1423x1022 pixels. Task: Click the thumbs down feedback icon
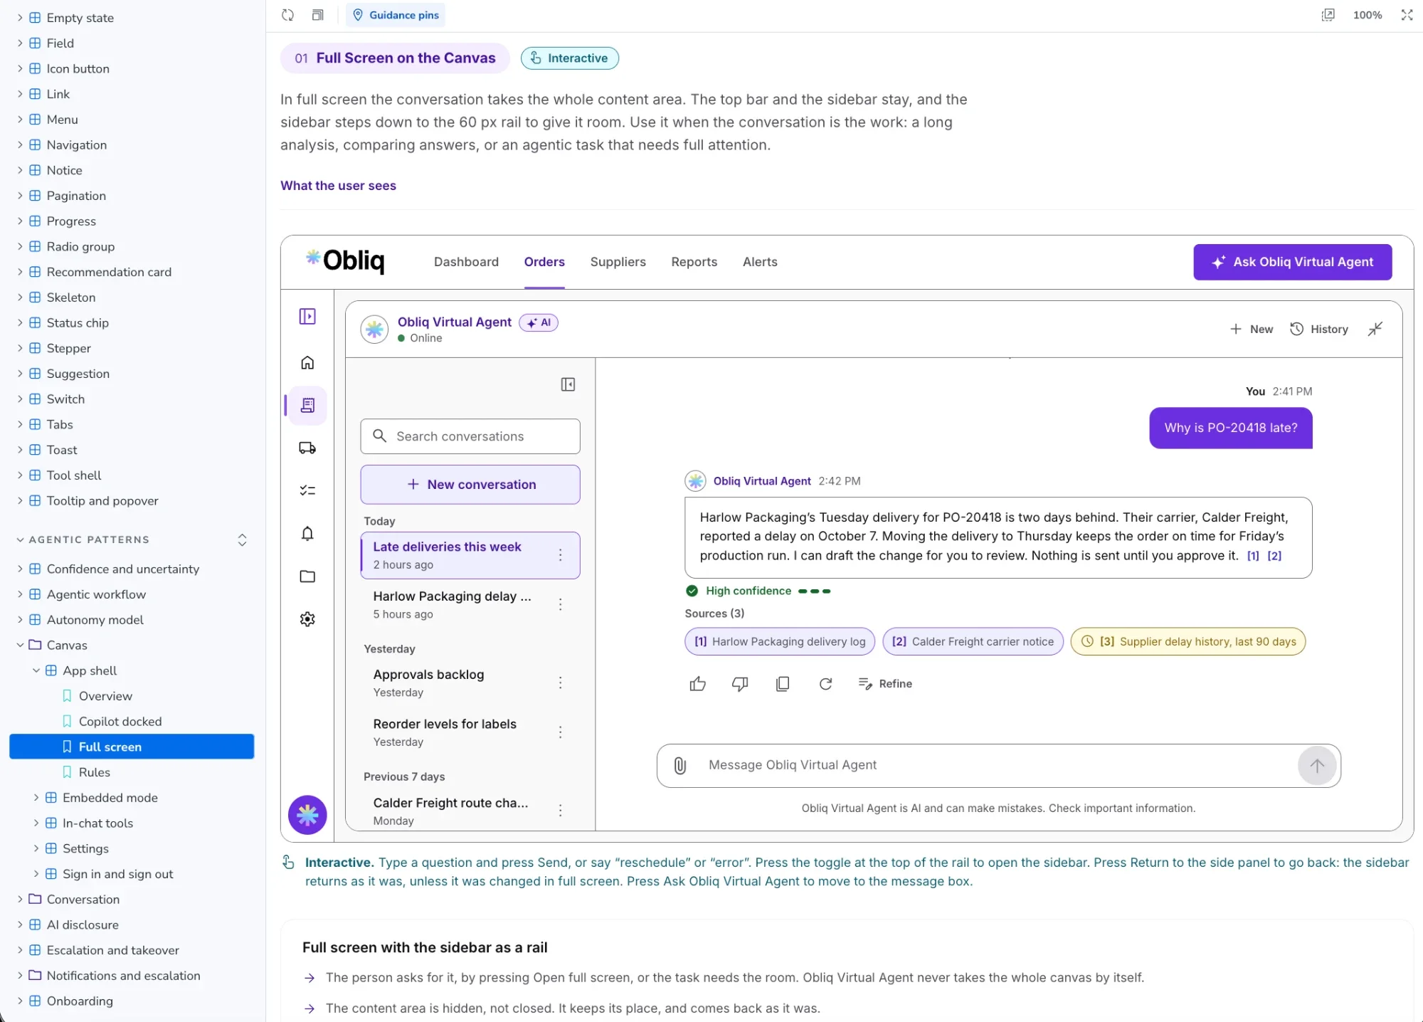click(x=740, y=684)
